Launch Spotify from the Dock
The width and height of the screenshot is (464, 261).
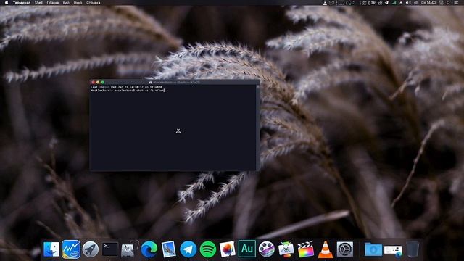208,249
